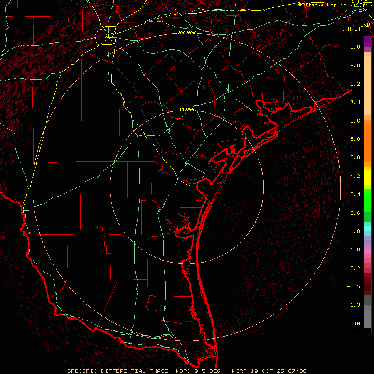
Task: Click the -1.3 color scale value
Action: [354, 305]
